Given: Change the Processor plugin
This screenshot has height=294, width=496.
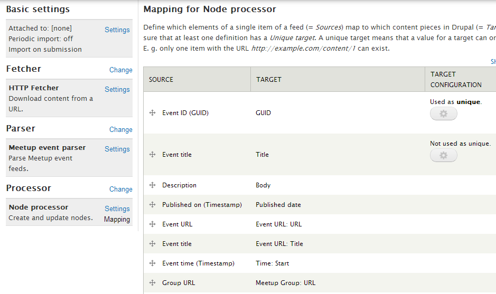Looking at the screenshot, I should pos(121,189).
